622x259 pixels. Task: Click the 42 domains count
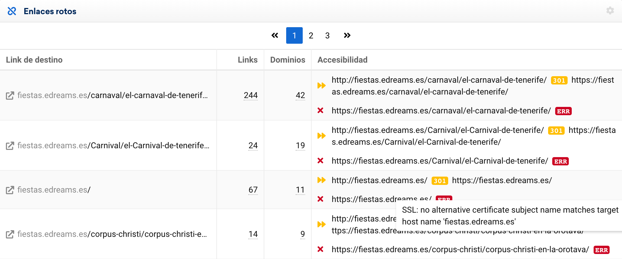pyautogui.click(x=300, y=95)
